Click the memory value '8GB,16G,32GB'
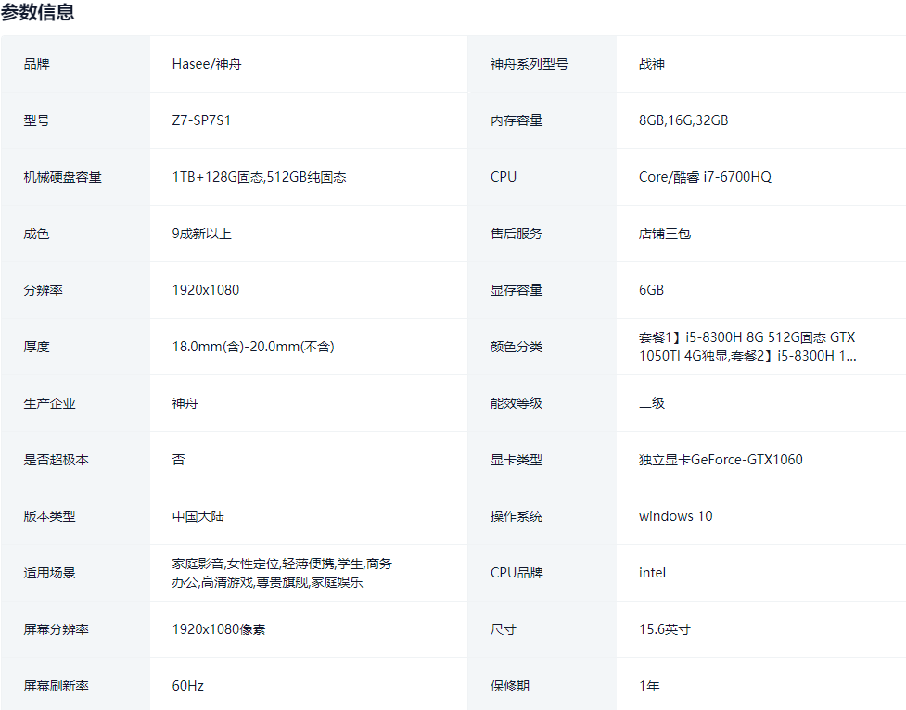 [683, 120]
